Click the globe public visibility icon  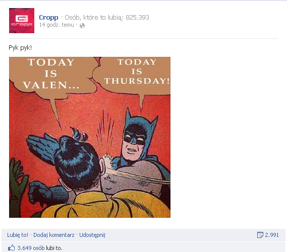pos(82,26)
